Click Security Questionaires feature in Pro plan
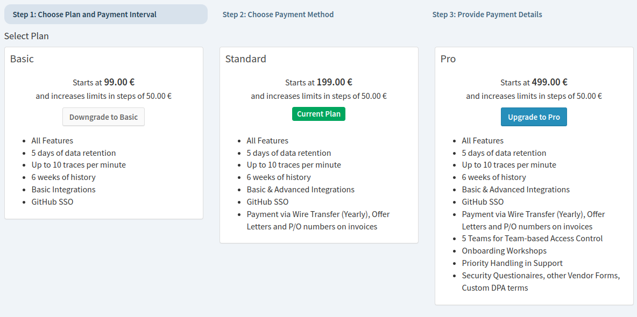Screen dimensions: 637x317 point(541,282)
